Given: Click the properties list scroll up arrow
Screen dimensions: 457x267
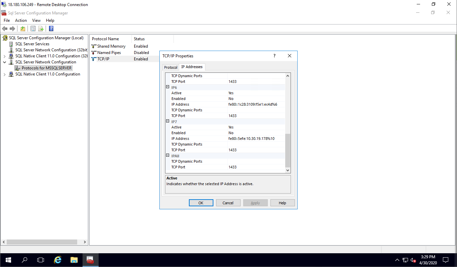Looking at the screenshot, I should (x=288, y=76).
